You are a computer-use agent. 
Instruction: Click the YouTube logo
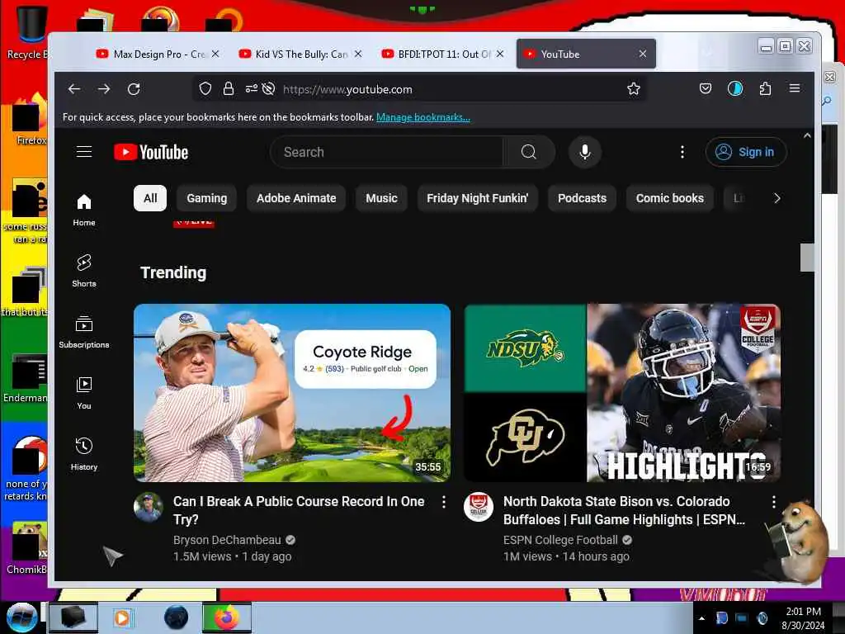152,152
